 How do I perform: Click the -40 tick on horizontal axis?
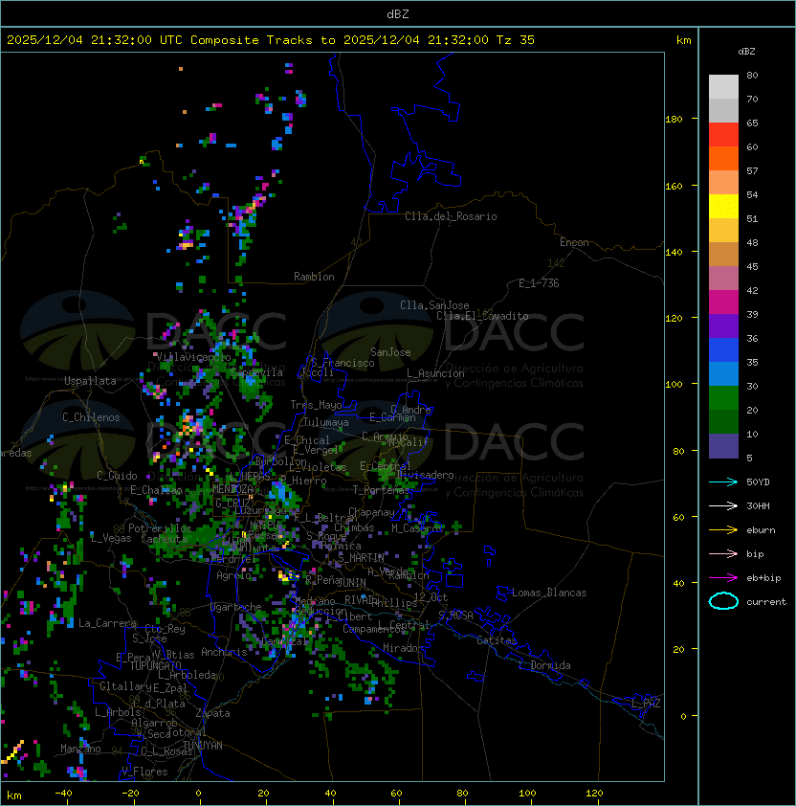point(63,794)
